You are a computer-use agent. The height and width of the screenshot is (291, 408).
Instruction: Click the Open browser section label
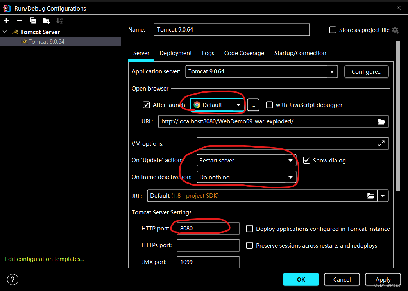click(150, 89)
